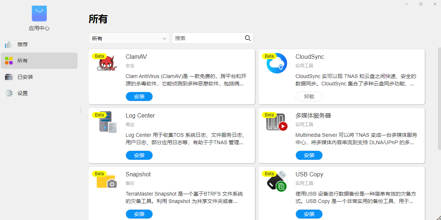The height and width of the screenshot is (220, 441).
Task: Install Log Center with the 安装 button
Action: click(139, 155)
